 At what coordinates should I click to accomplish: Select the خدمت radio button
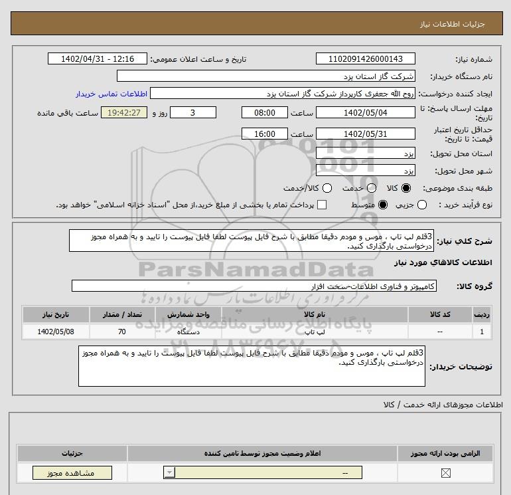(x=372, y=188)
